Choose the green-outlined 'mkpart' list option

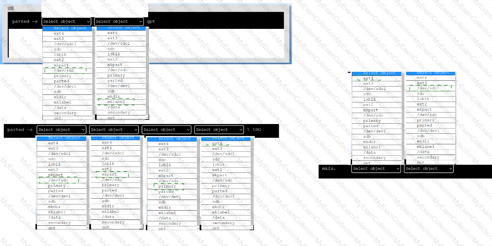[112, 175]
